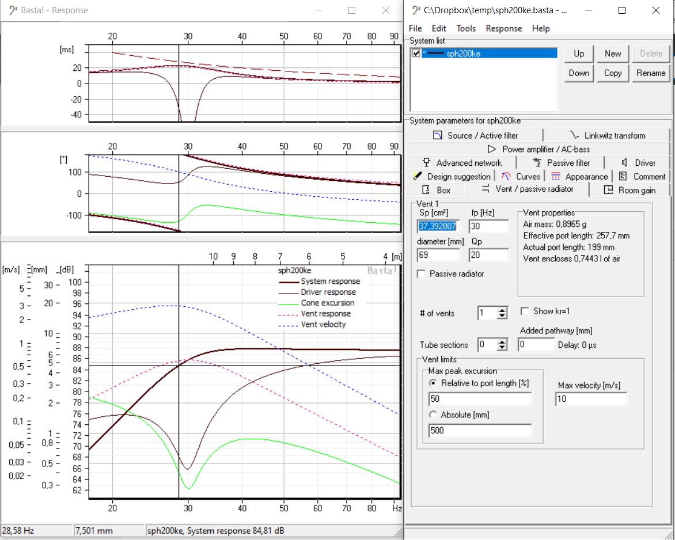
Task: Switch to the Curves tab
Action: [x=521, y=177]
